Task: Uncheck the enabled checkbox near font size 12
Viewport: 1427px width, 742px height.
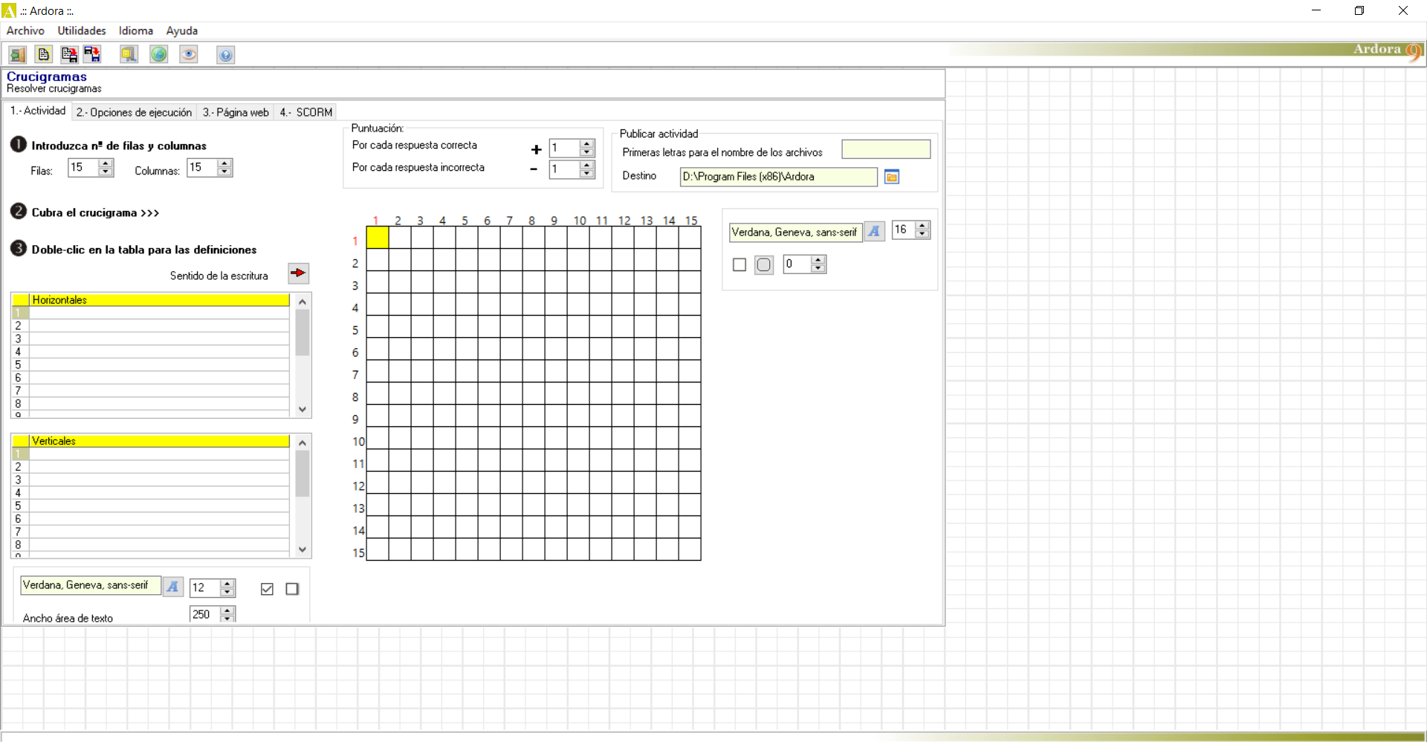Action: 267,588
